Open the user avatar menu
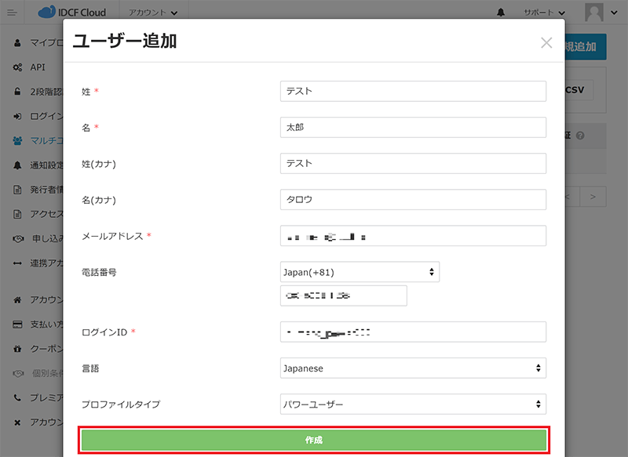This screenshot has height=457, width=628. (601, 13)
